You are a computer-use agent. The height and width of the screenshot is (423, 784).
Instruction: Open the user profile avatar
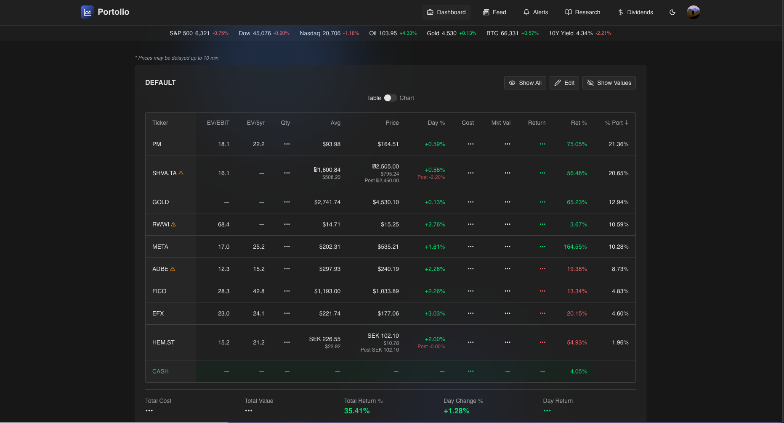point(694,12)
